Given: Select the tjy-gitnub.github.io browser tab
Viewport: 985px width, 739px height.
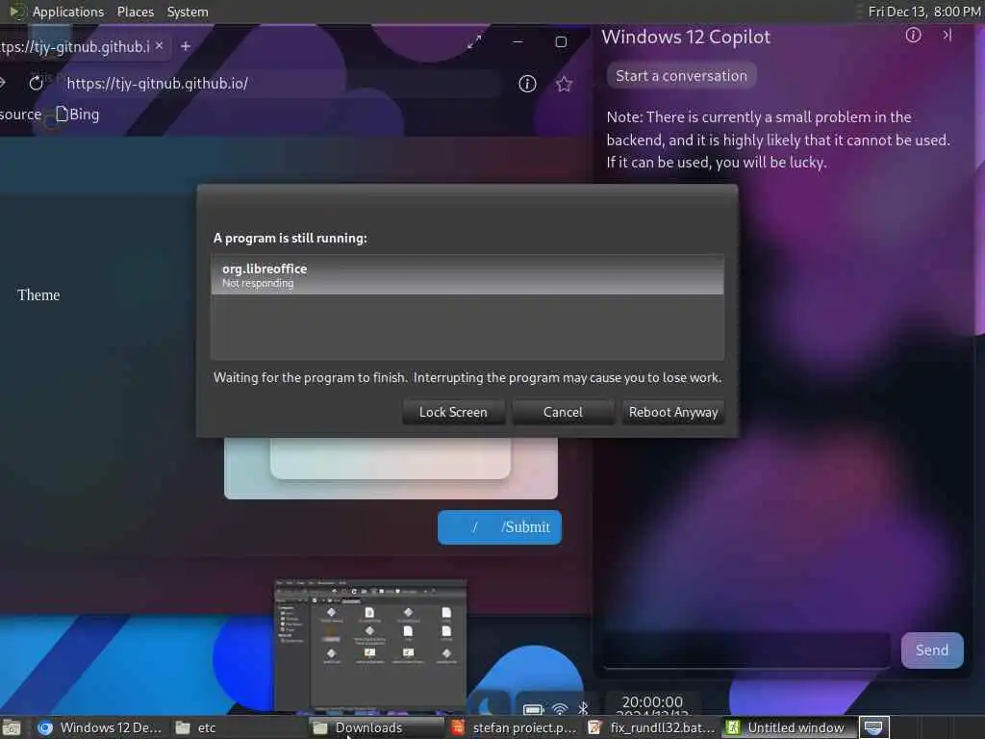Looking at the screenshot, I should (75, 46).
